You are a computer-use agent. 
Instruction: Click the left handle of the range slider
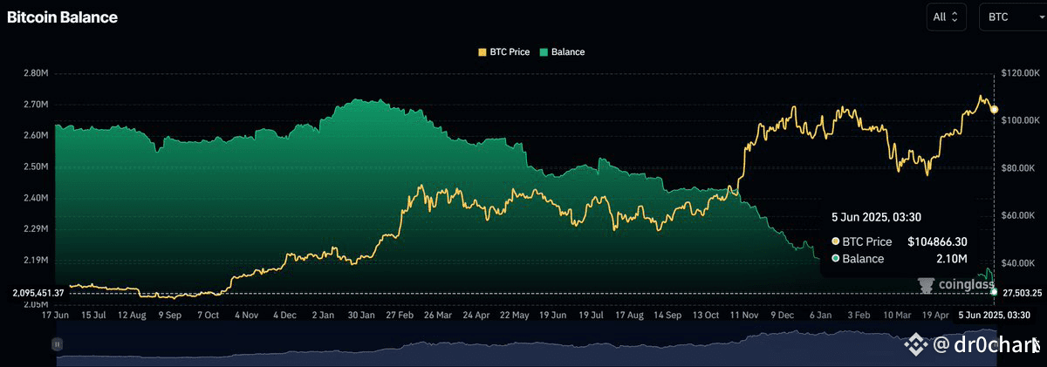point(57,344)
